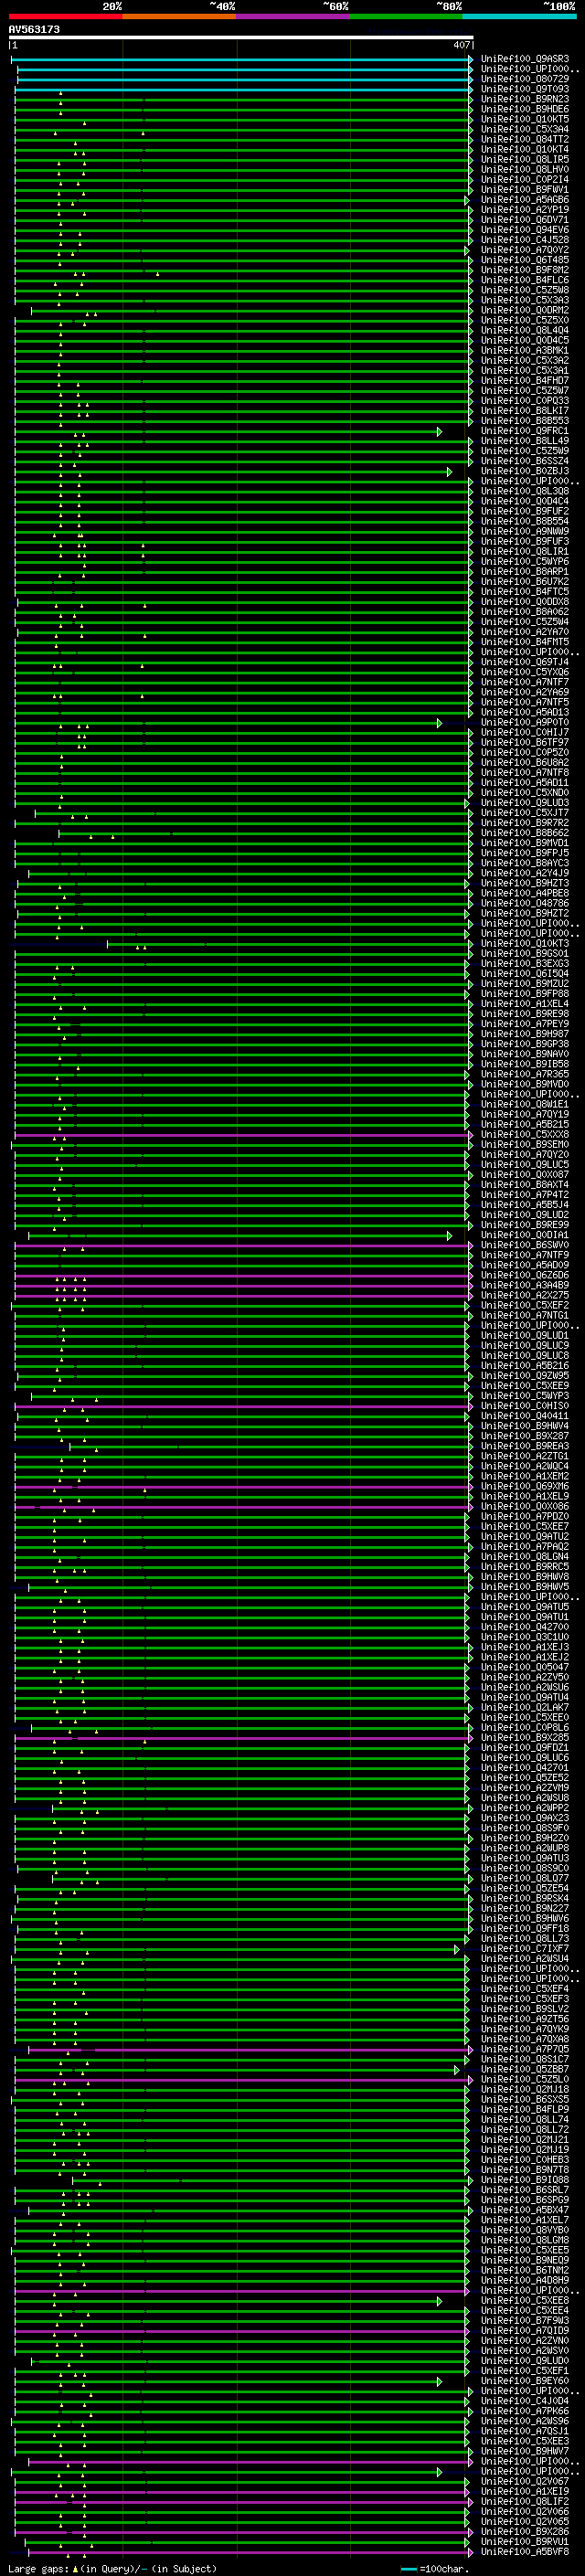
Task: Open hit UniRef100_Q9ASR3
Action: (x=525, y=59)
